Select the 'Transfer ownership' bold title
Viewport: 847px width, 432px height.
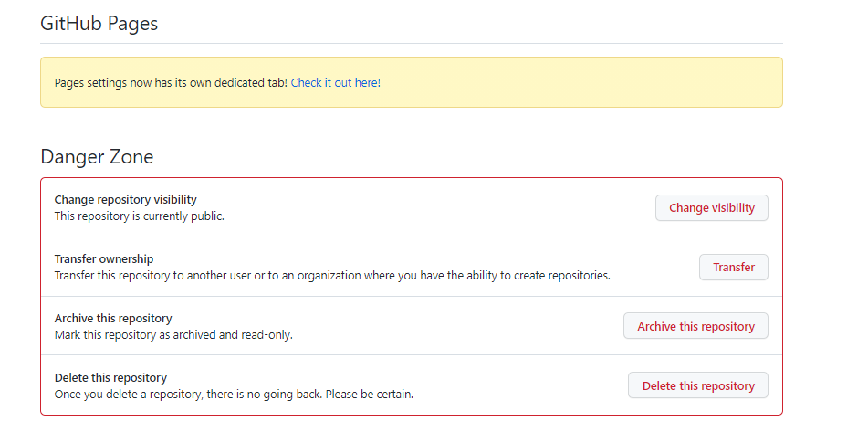tap(104, 258)
